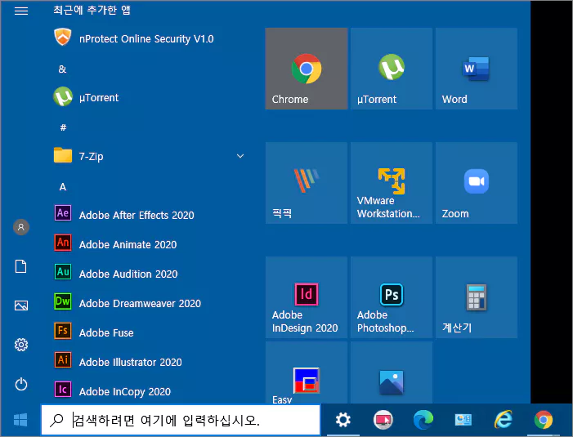The image size is (573, 437).
Task: Open the Zoom tile
Action: click(x=477, y=183)
